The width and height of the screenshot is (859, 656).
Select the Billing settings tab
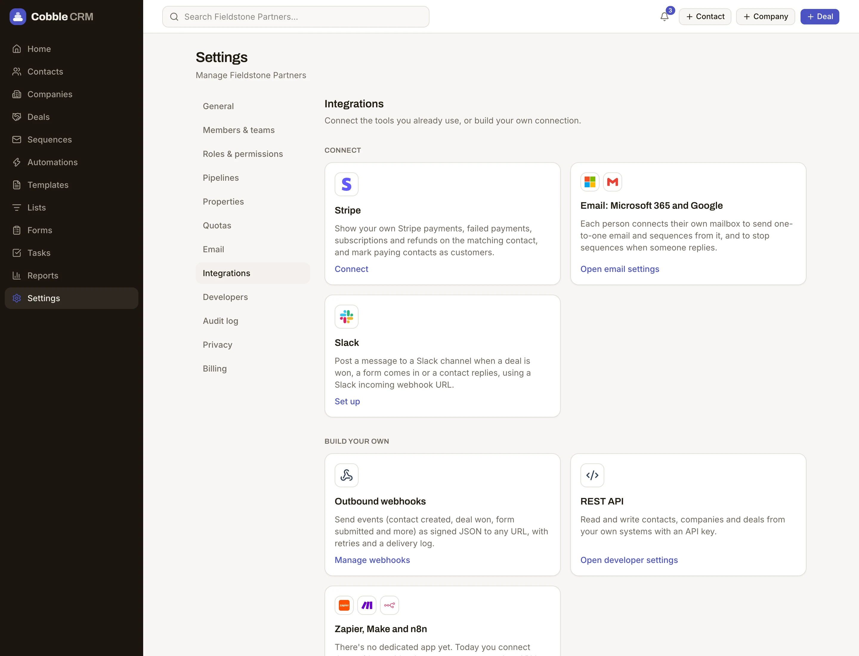point(253,368)
